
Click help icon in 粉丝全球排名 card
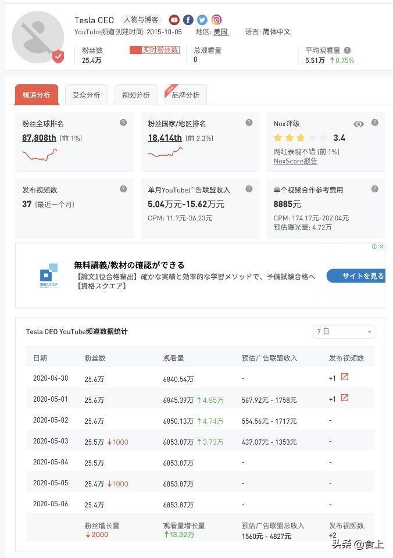click(x=123, y=123)
